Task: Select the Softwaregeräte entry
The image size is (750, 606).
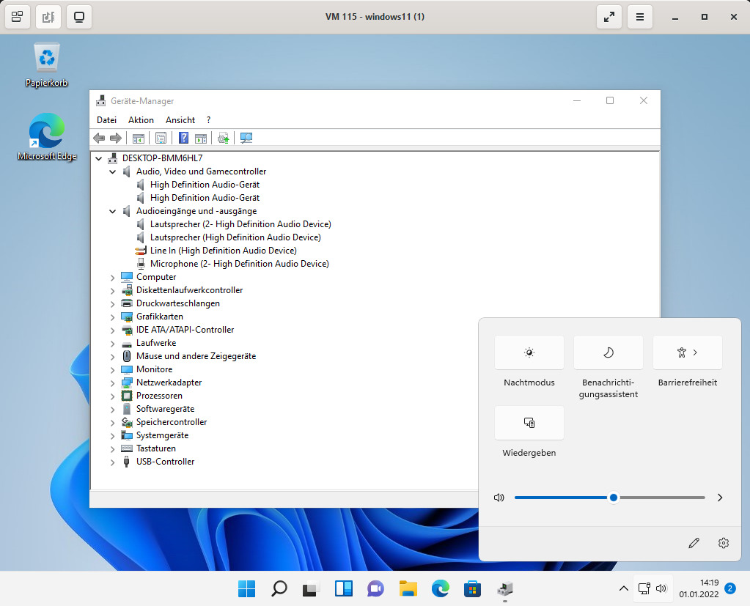Action: point(165,409)
